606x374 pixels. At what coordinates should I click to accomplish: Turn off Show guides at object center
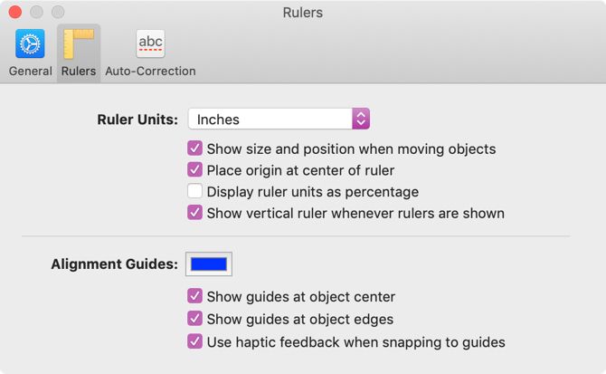tap(194, 296)
